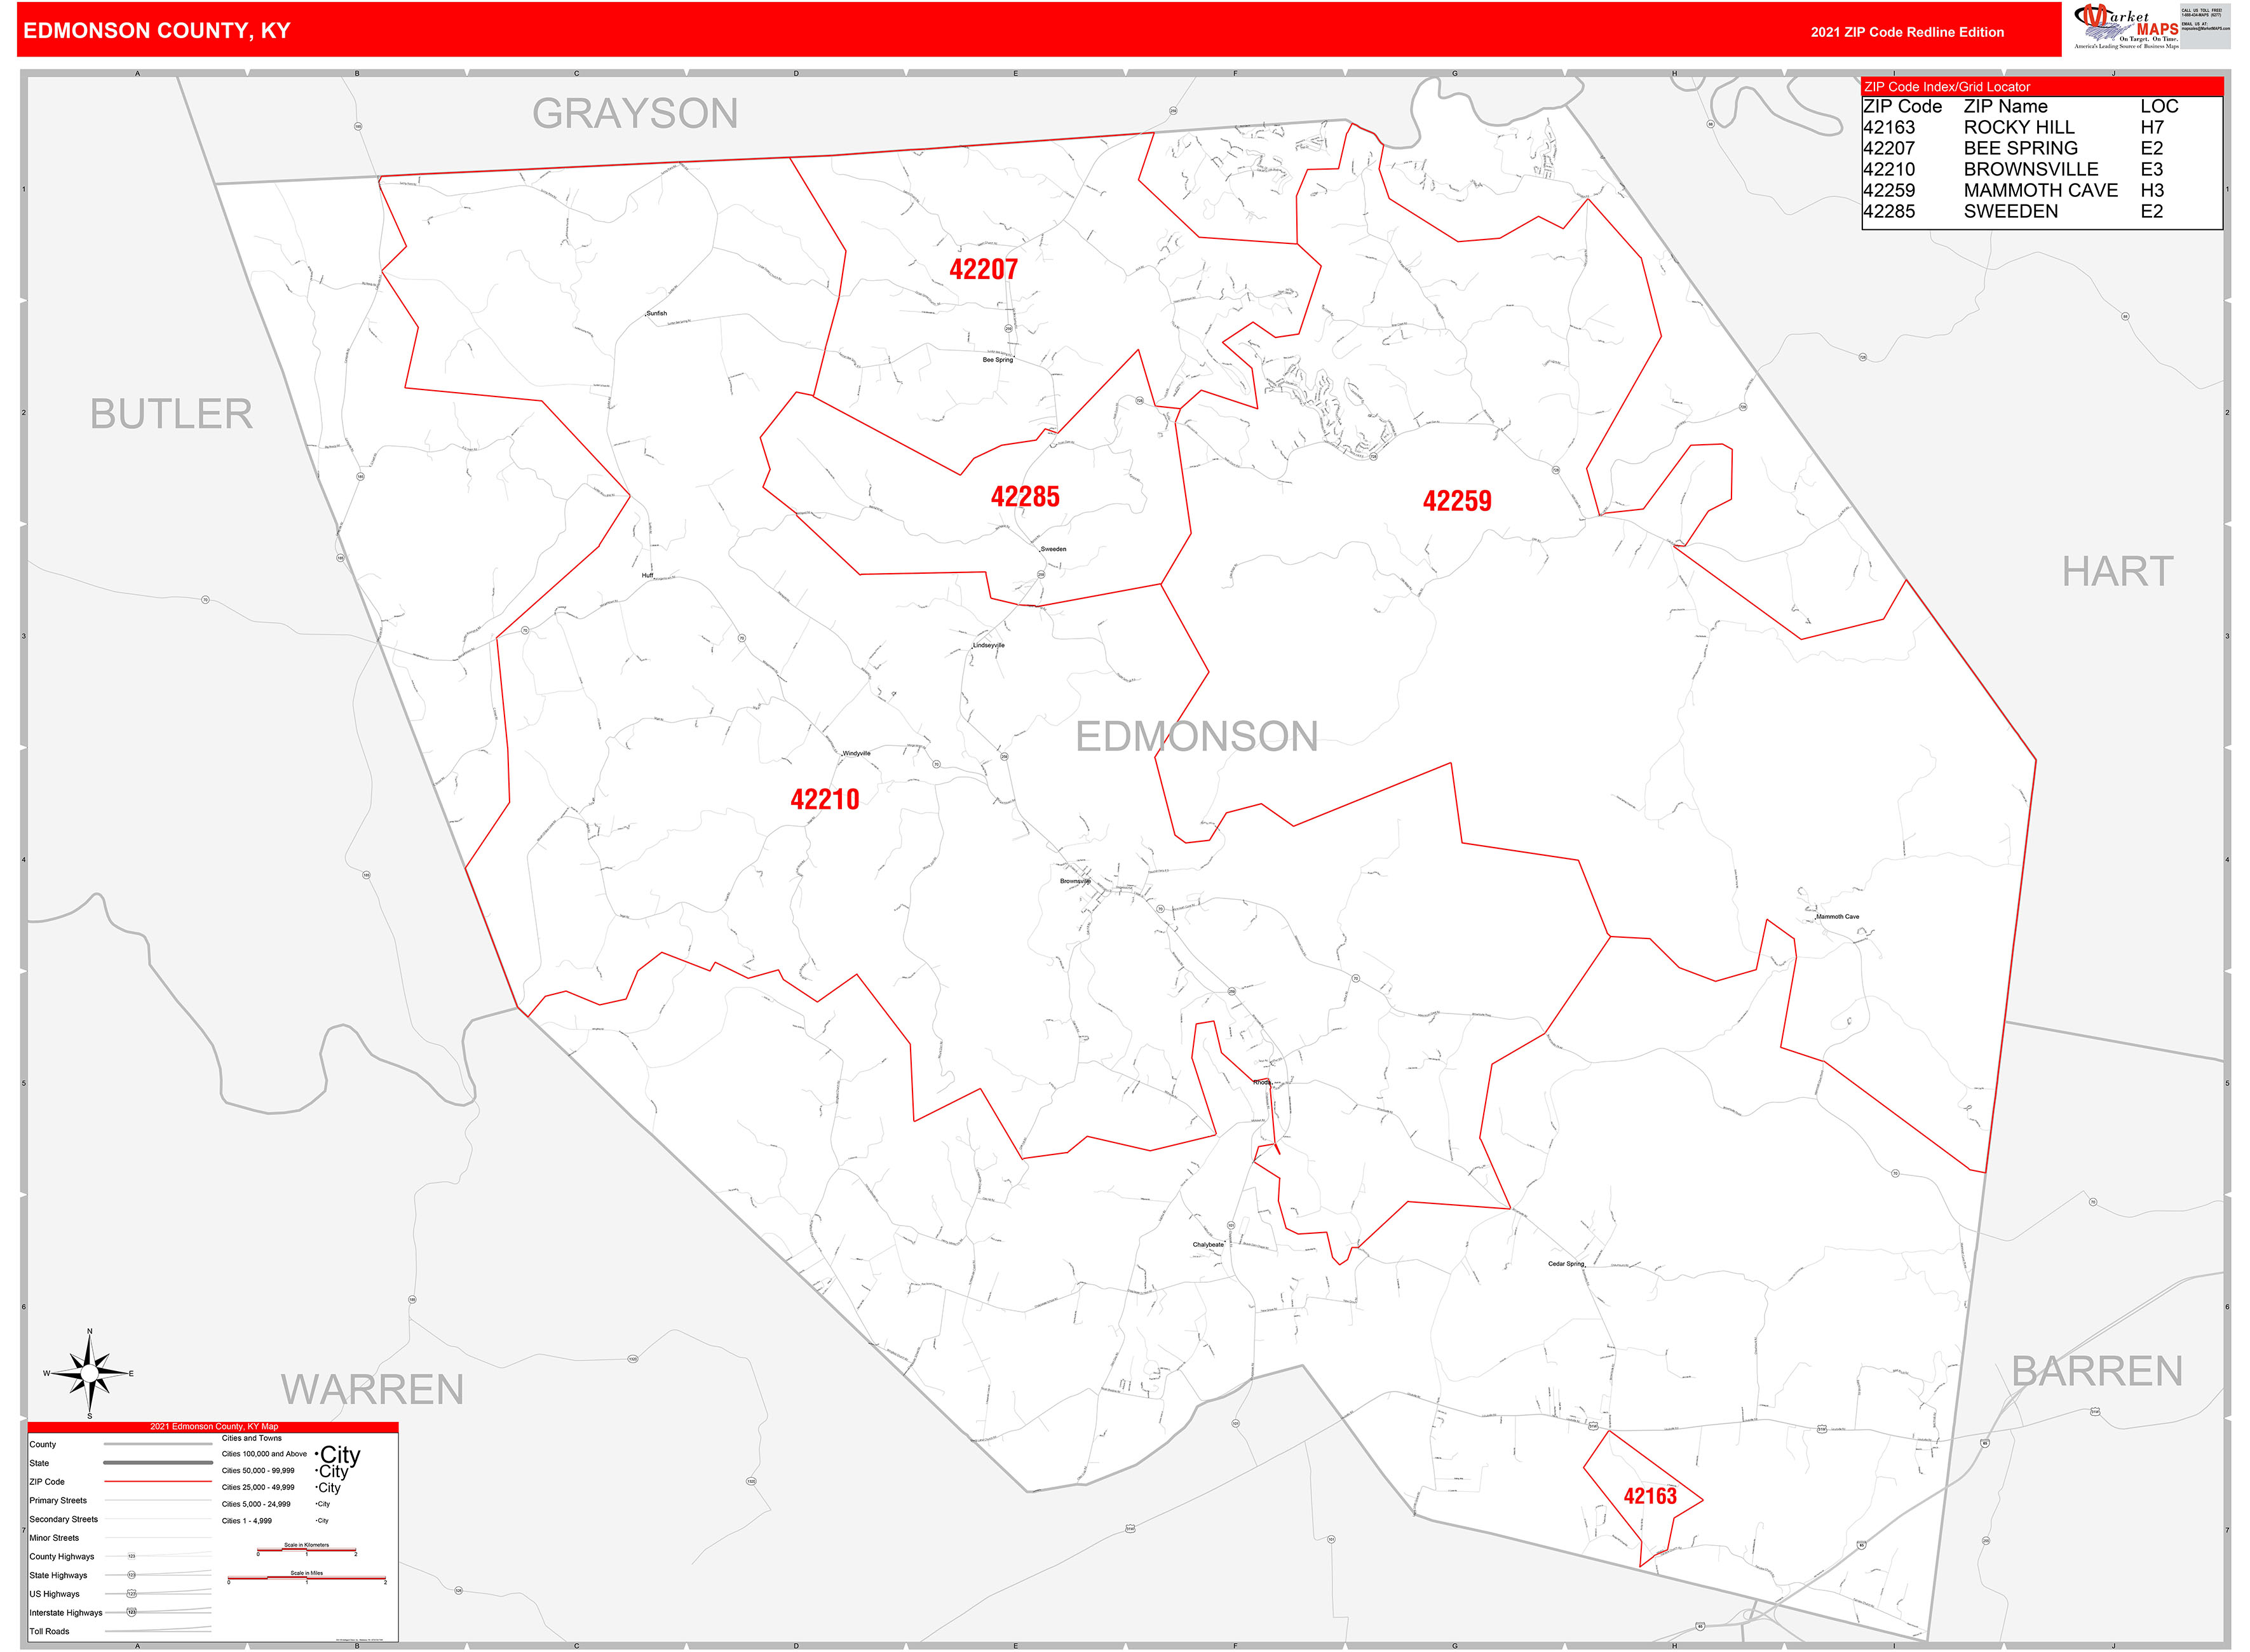Click 'Minor Streets' legend entry

coord(54,1538)
